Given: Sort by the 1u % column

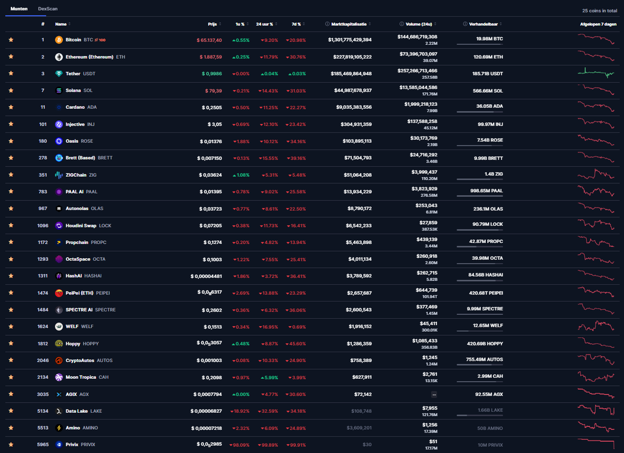Looking at the screenshot, I should coord(243,24).
